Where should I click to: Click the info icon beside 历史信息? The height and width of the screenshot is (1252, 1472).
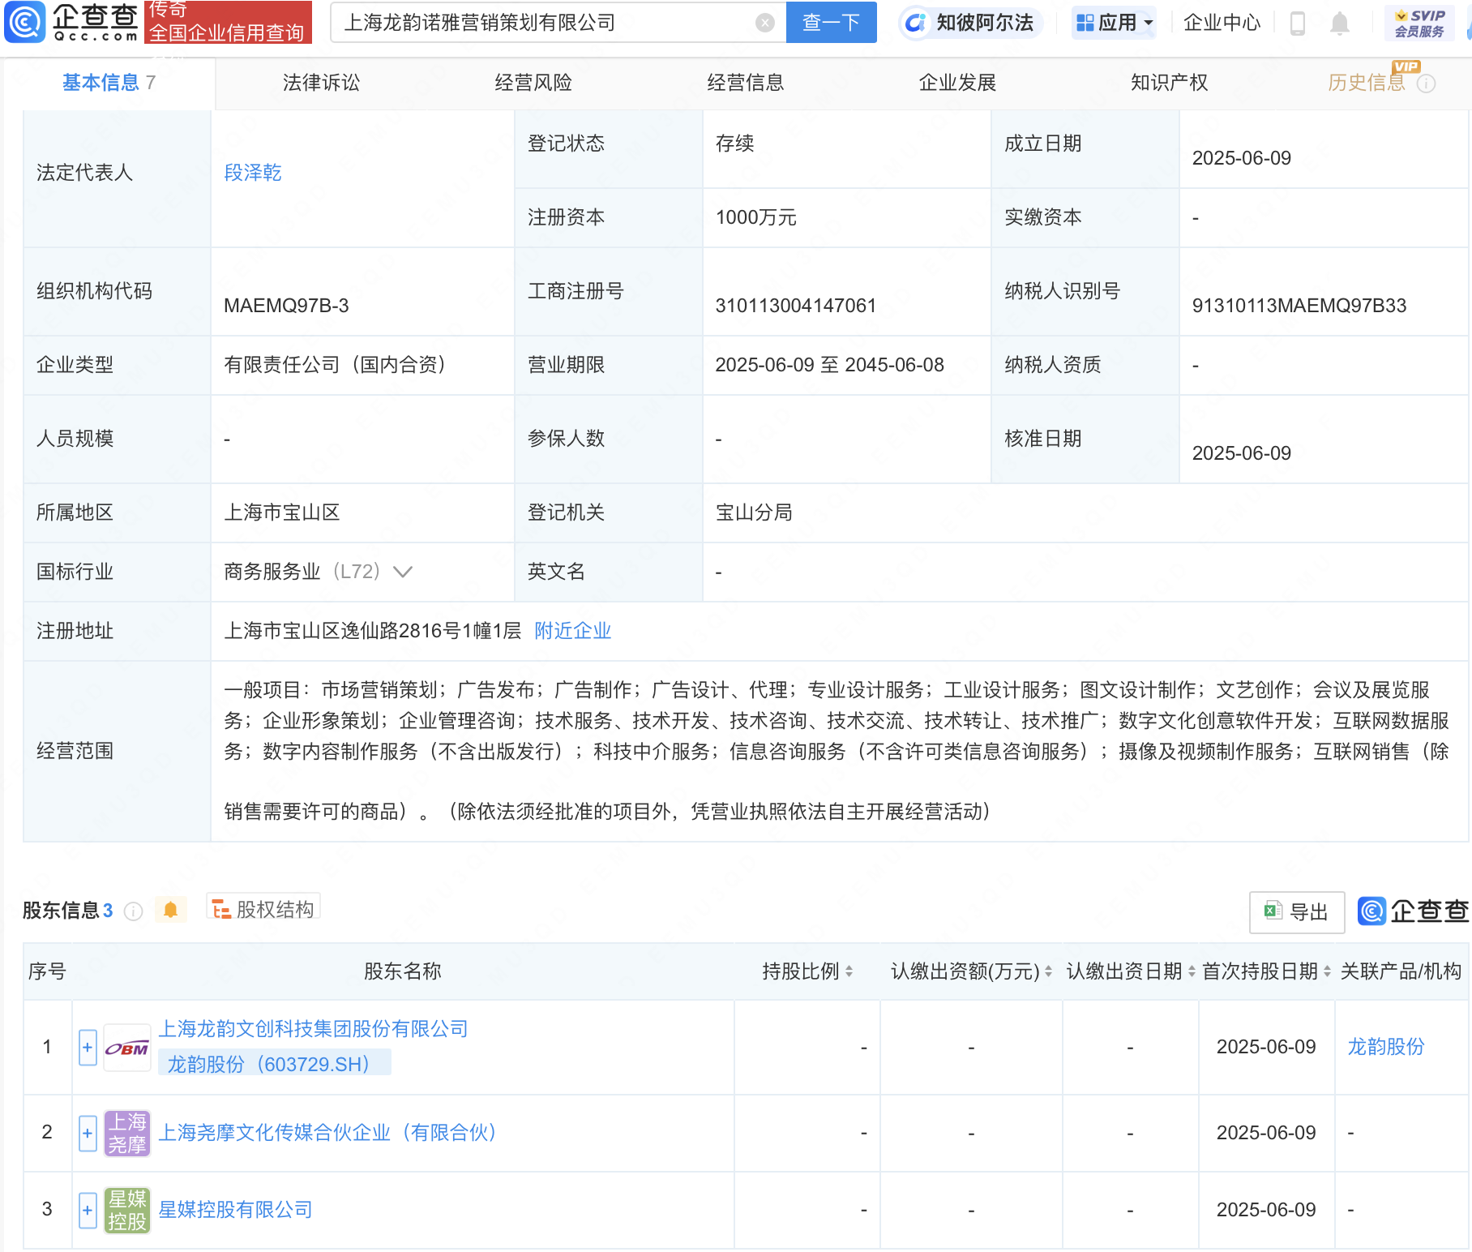pyautogui.click(x=1427, y=84)
